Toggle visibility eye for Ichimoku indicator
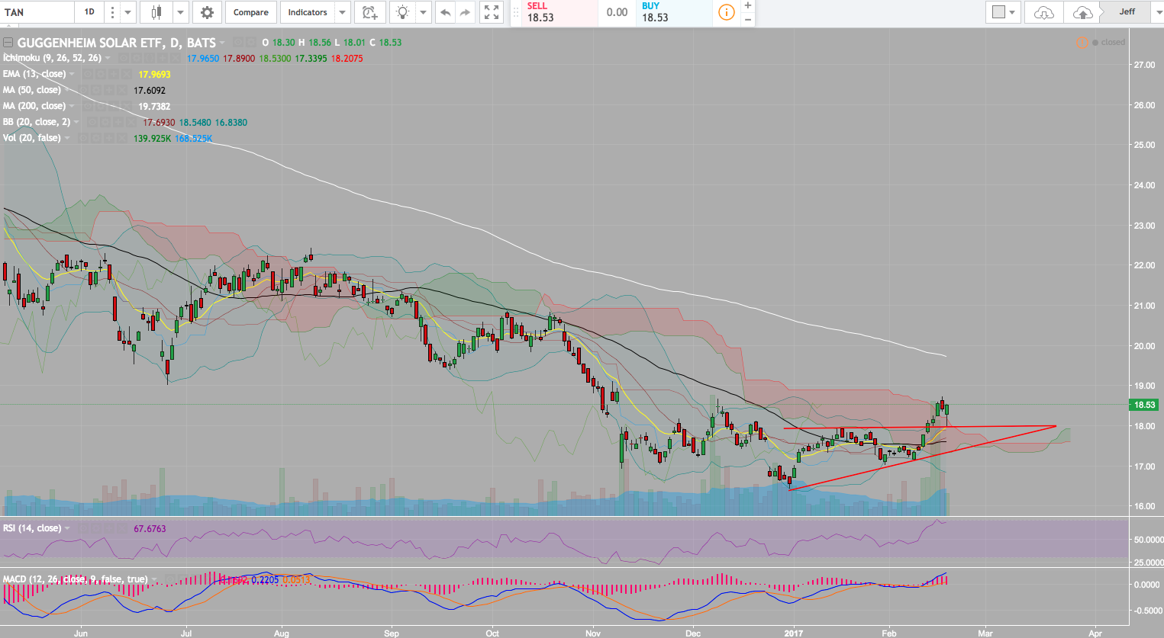The width and height of the screenshot is (1164, 638). (x=123, y=58)
